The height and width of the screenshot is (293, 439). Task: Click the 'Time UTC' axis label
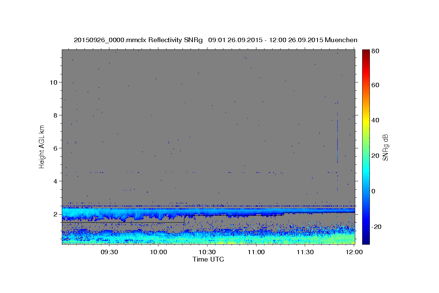(x=208, y=259)
